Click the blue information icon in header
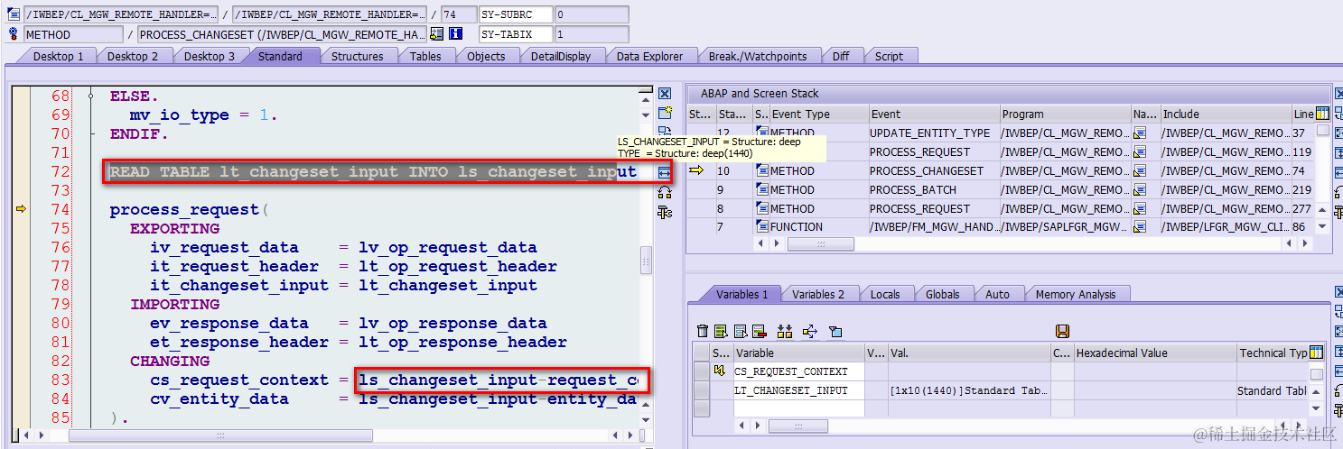This screenshot has width=1343, height=449. click(455, 34)
